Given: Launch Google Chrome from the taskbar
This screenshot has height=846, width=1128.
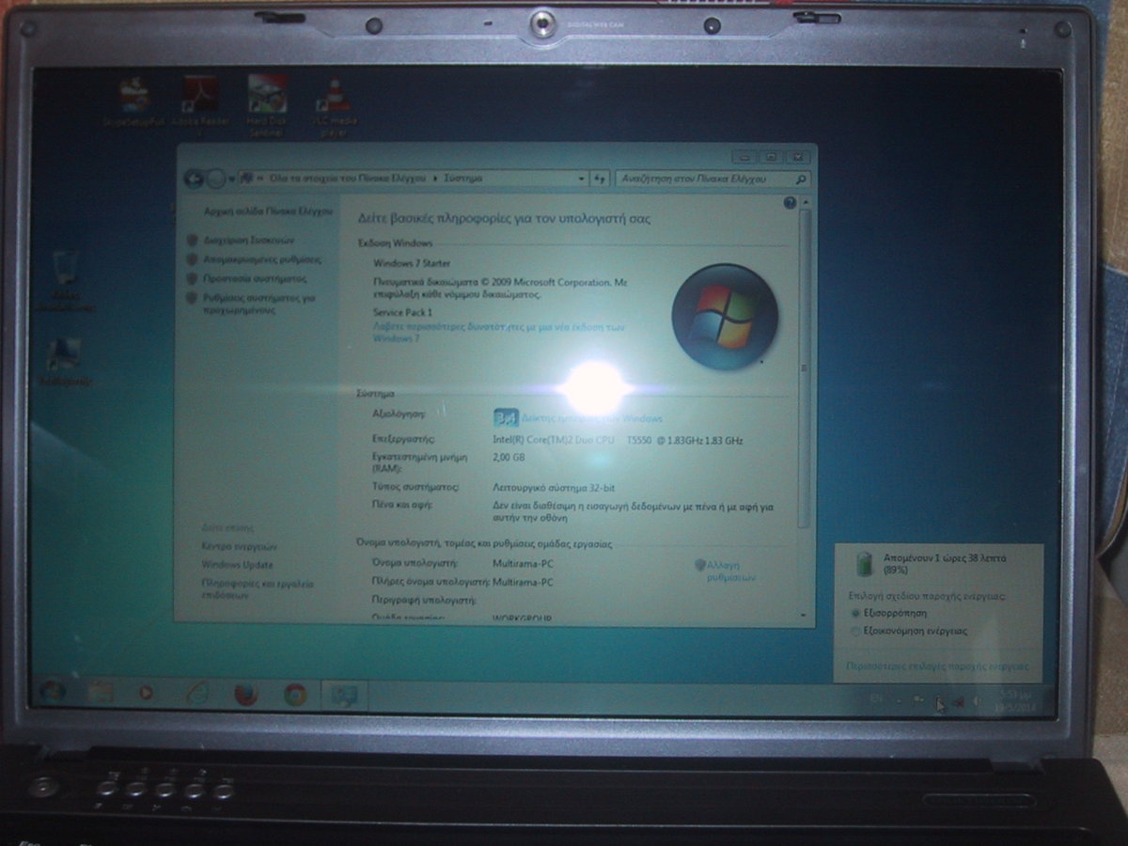Looking at the screenshot, I should [x=295, y=695].
